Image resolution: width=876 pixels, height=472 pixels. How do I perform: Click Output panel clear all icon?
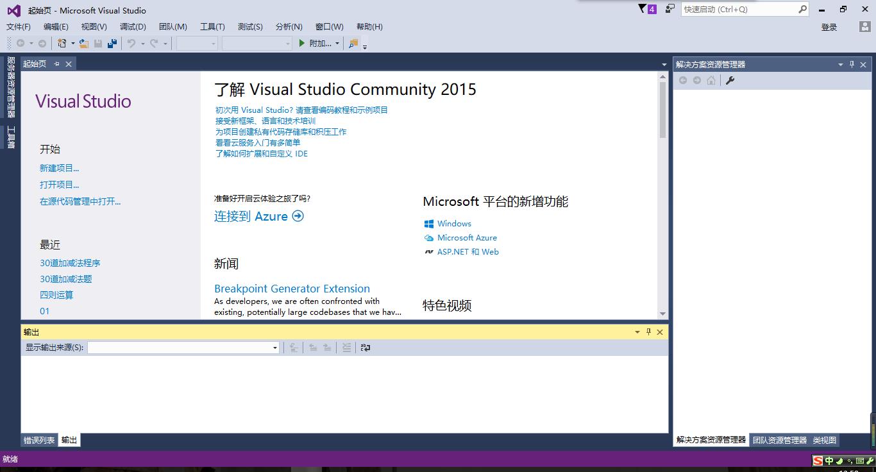[346, 348]
